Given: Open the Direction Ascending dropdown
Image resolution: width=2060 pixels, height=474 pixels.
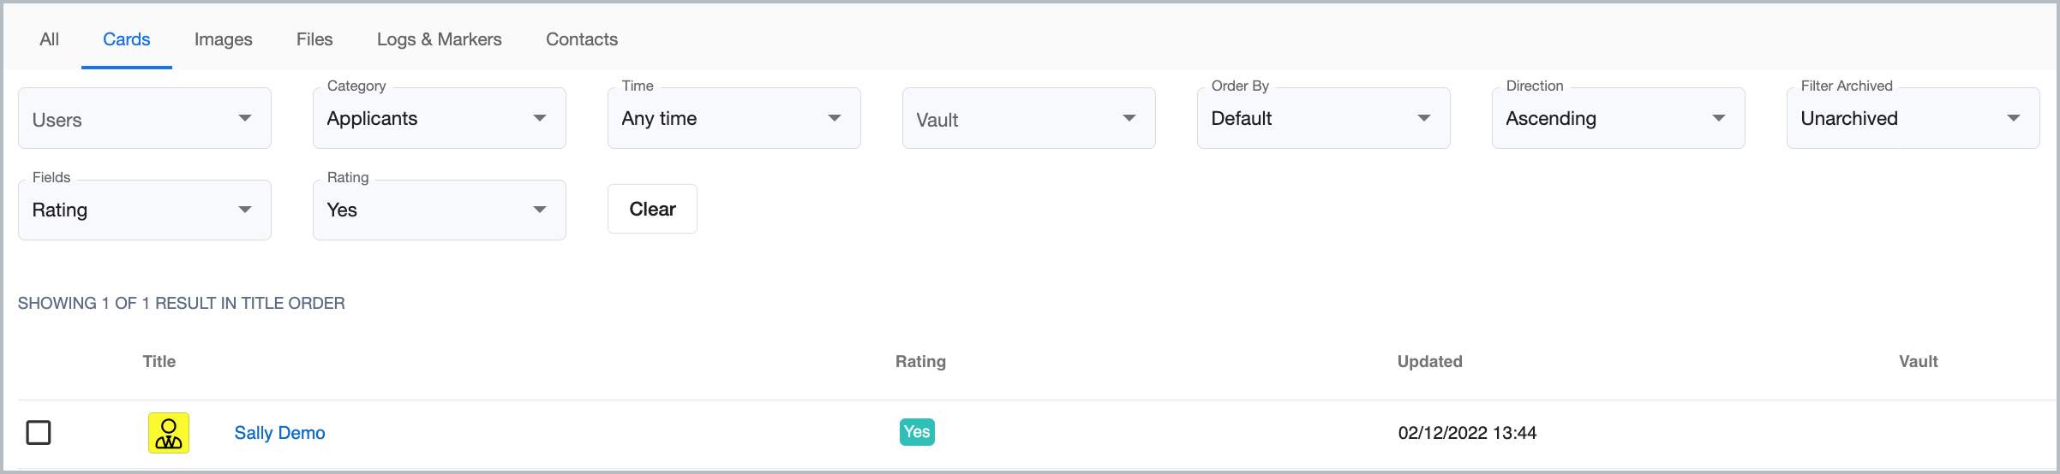Looking at the screenshot, I should tap(1619, 118).
